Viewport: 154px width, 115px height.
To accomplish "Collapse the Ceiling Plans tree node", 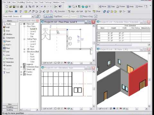I will pyautogui.click(x=24, y=39).
